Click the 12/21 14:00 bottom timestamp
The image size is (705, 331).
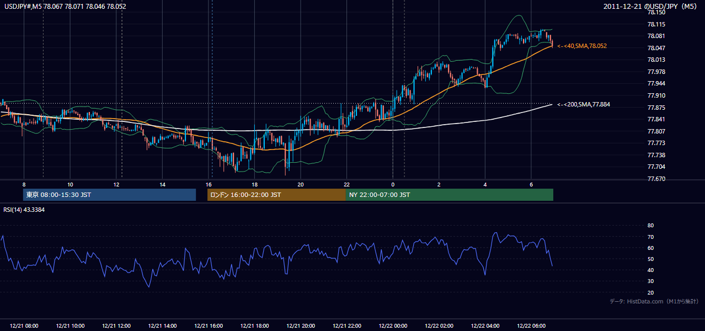pyautogui.click(x=162, y=326)
